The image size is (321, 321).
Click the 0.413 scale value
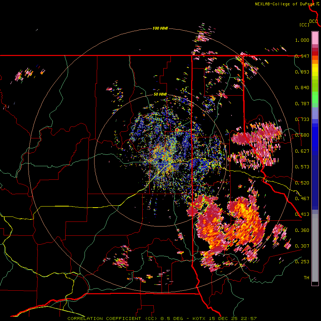302,214
